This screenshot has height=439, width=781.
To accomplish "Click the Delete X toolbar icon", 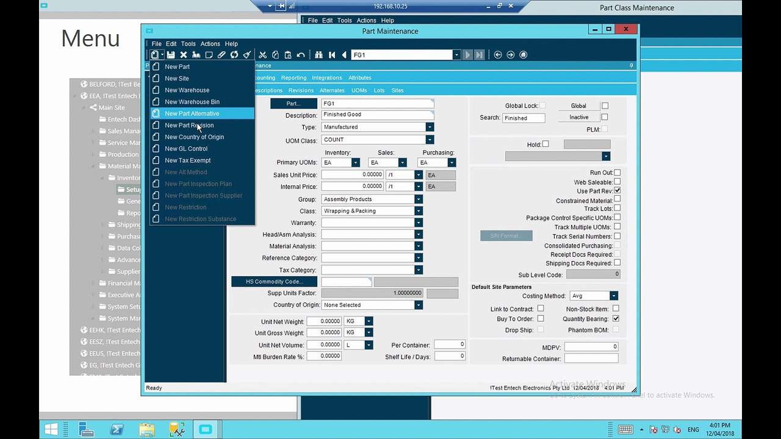I will point(183,55).
